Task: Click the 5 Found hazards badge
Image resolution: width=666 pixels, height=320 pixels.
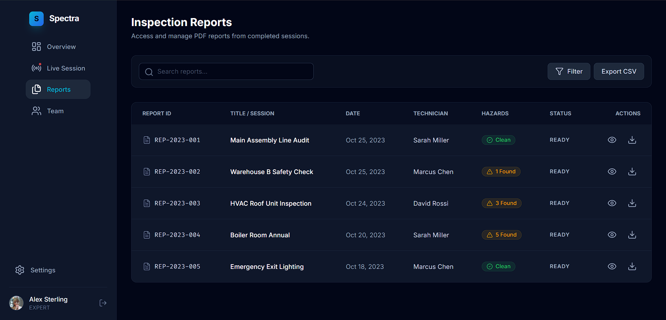Action: (501, 235)
